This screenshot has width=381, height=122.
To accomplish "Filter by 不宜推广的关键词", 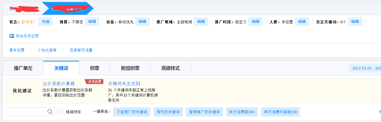I will [x=132, y=112].
